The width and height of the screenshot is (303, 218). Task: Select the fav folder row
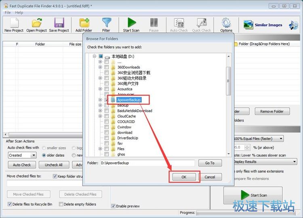point(120,143)
